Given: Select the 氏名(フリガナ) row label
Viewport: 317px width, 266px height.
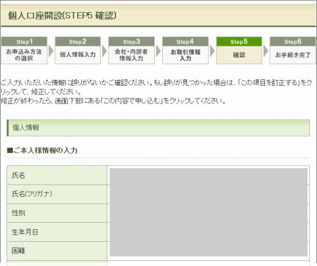Looking at the screenshot, I should 57,194.
